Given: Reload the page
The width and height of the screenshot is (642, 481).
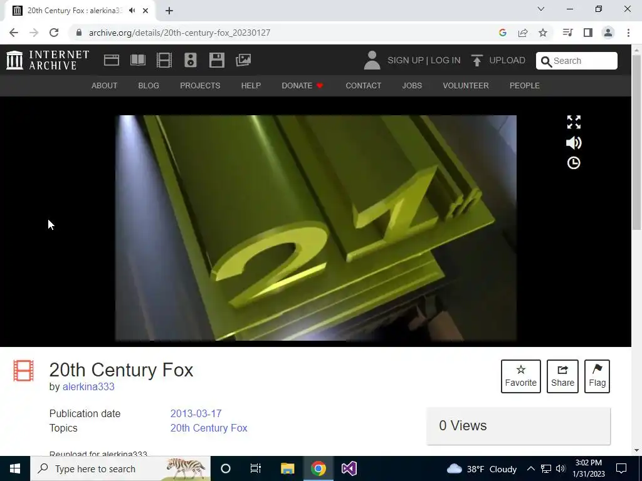Looking at the screenshot, I should tap(54, 33).
